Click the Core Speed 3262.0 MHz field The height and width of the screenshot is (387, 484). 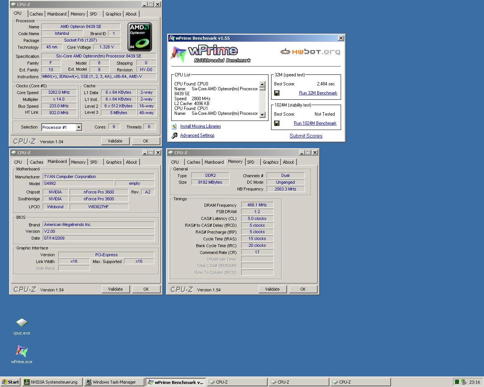click(x=59, y=93)
